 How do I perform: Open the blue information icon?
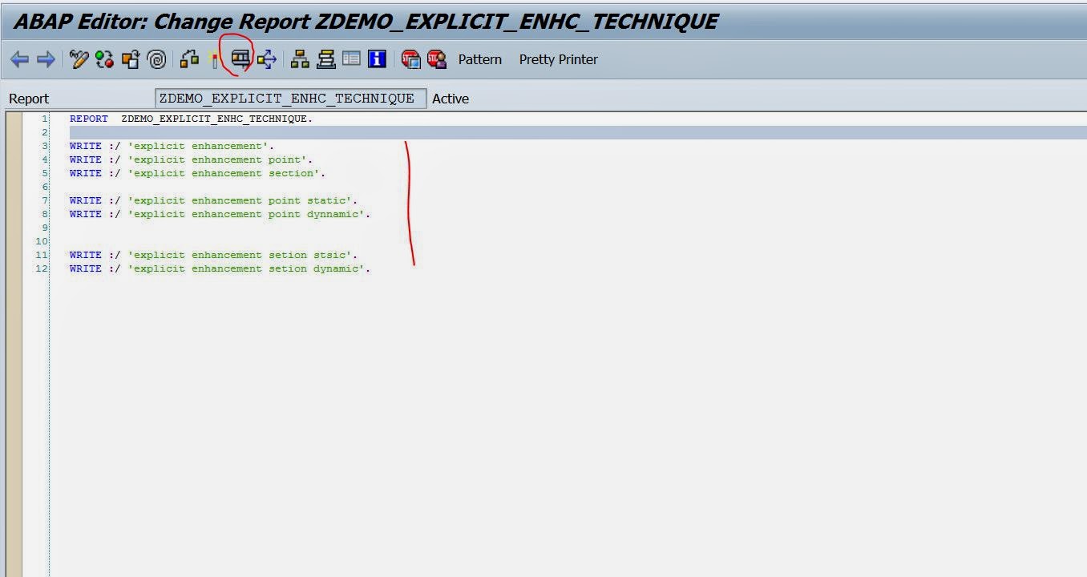click(376, 59)
